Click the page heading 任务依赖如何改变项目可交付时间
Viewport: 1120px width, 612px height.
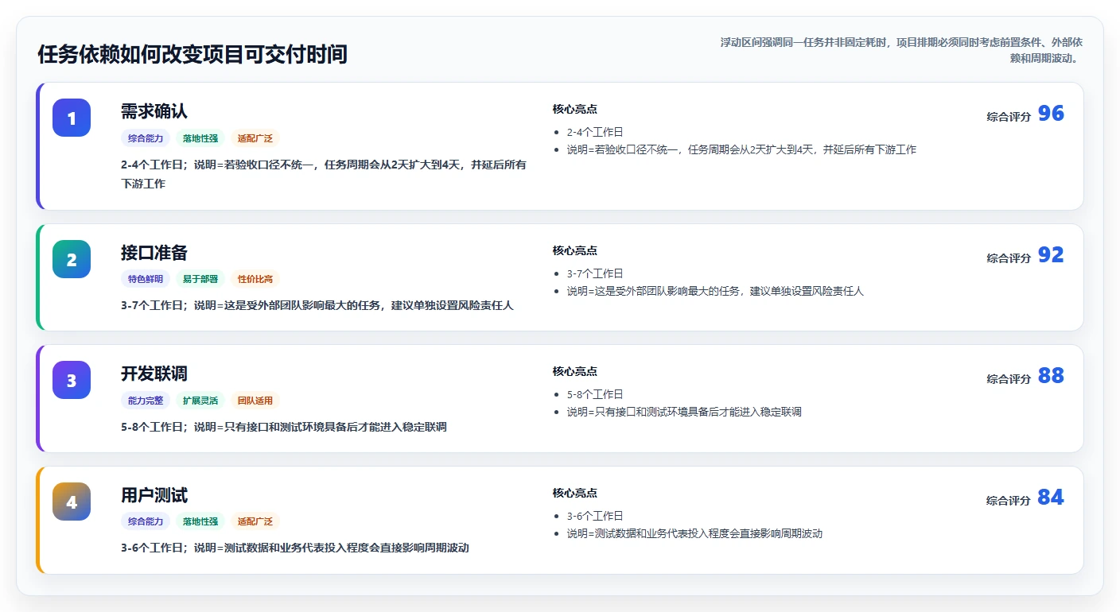(x=192, y=55)
